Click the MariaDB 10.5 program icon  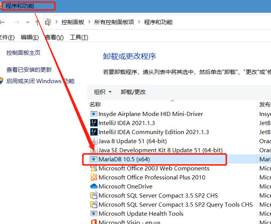pos(94,159)
